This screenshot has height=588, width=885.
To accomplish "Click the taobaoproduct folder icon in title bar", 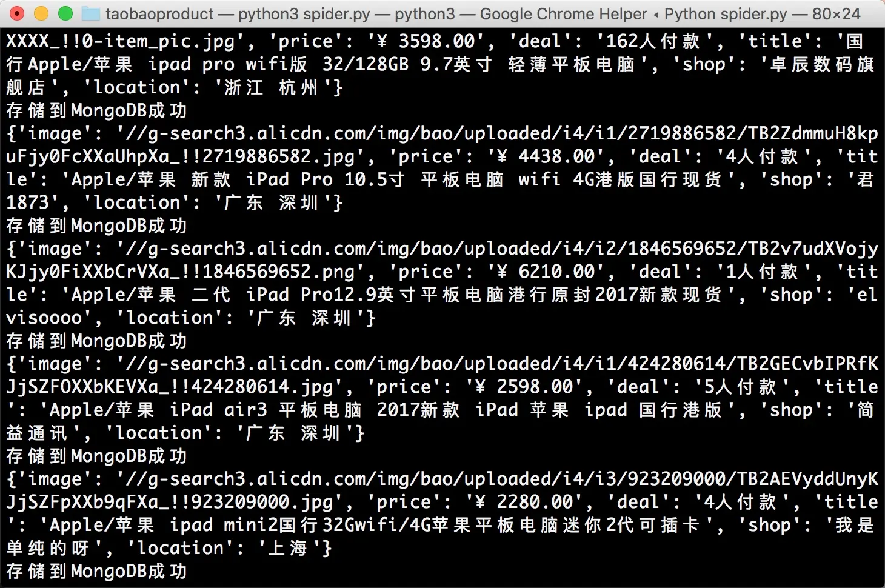I will tap(91, 13).
